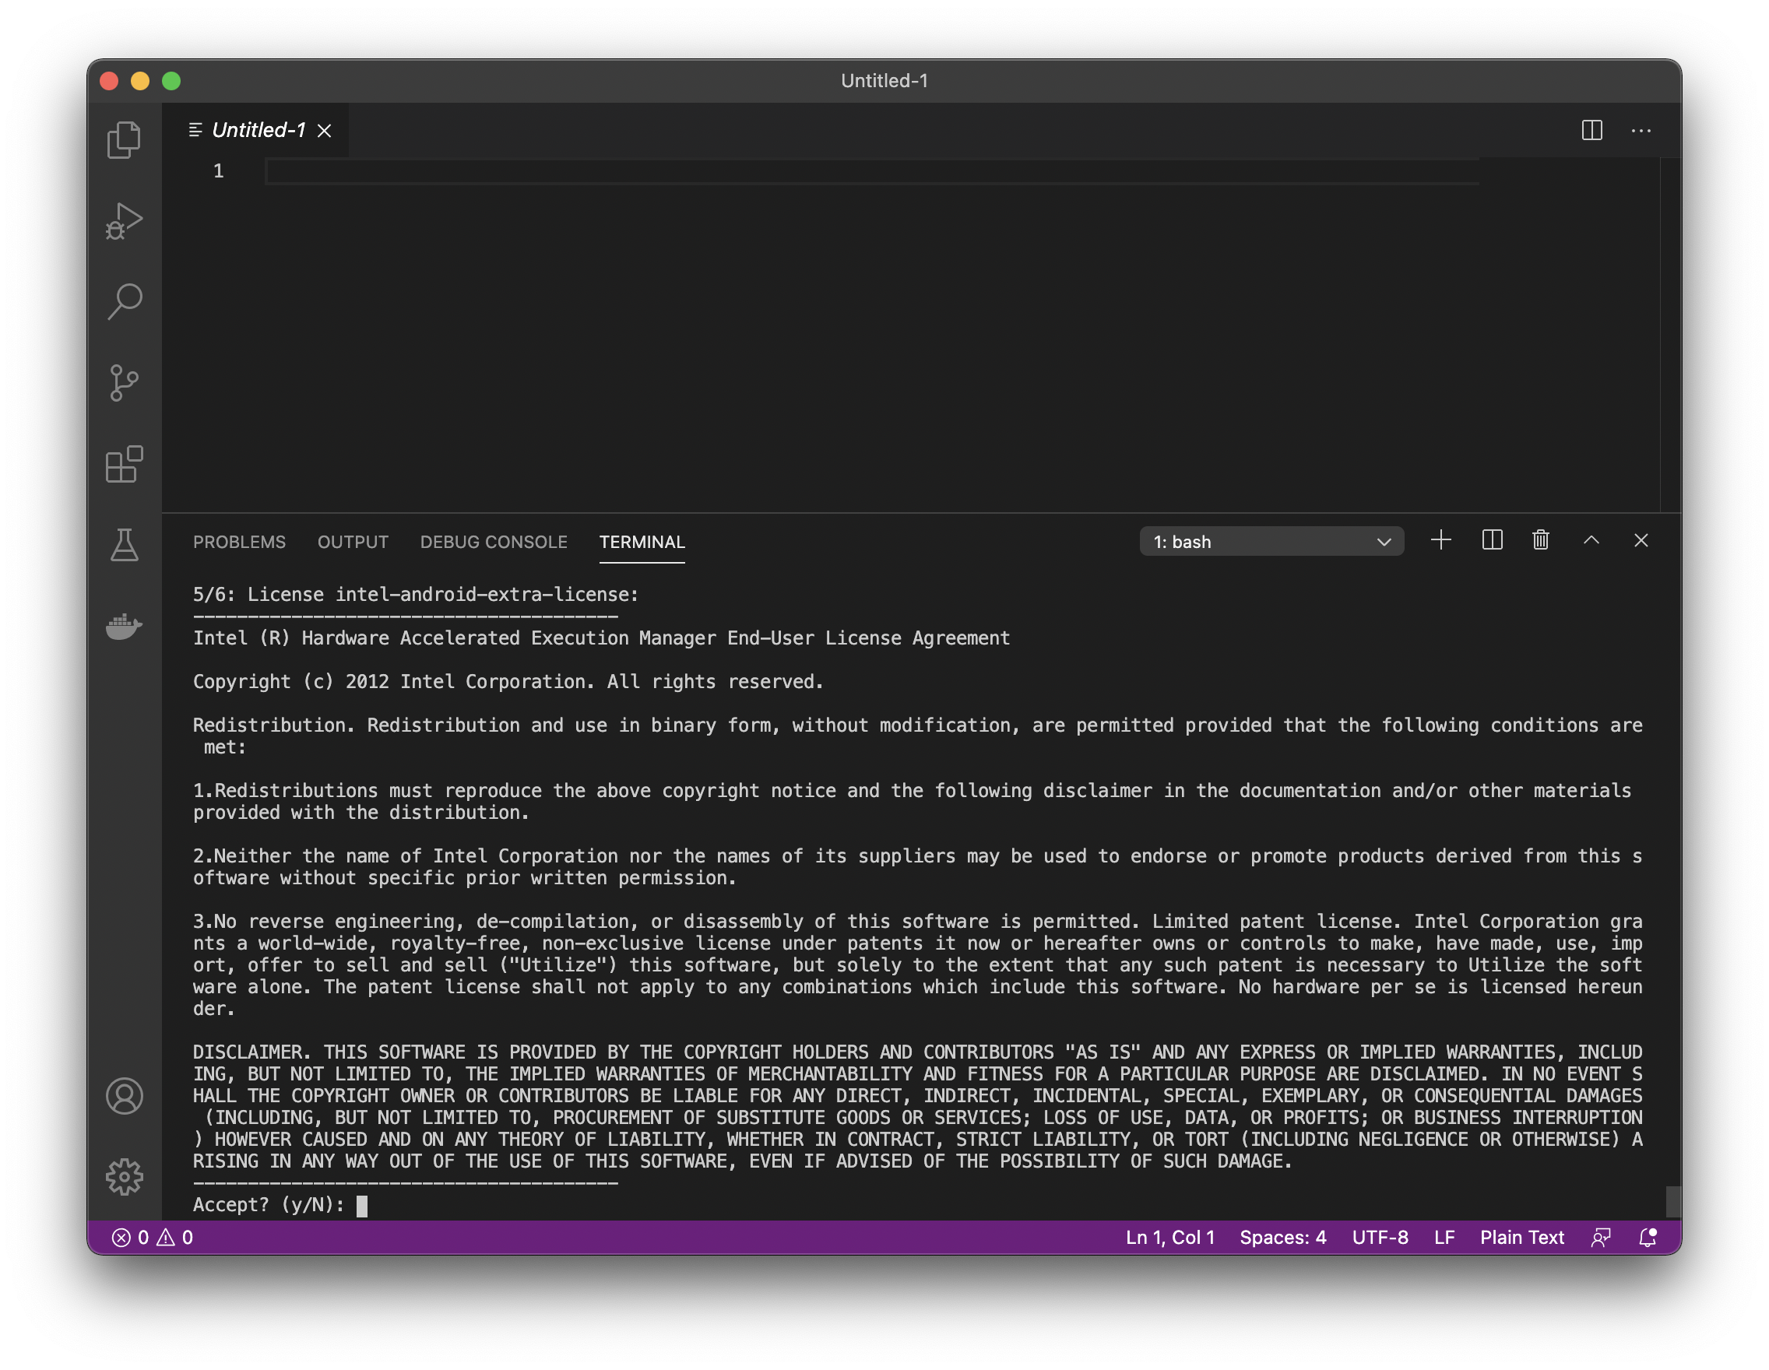Screen dimensions: 1769x1370
Task: Click the Accept? (y/N) terminal prompt
Action: [268, 1204]
